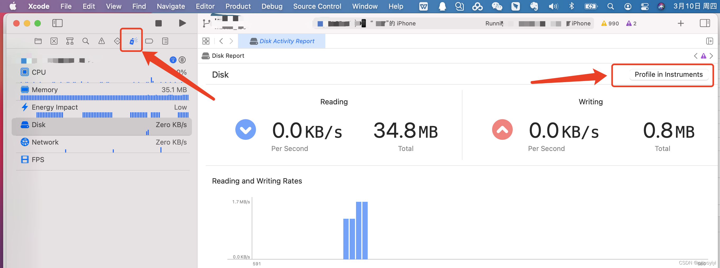Jump to next issue chevron

[x=711, y=56]
